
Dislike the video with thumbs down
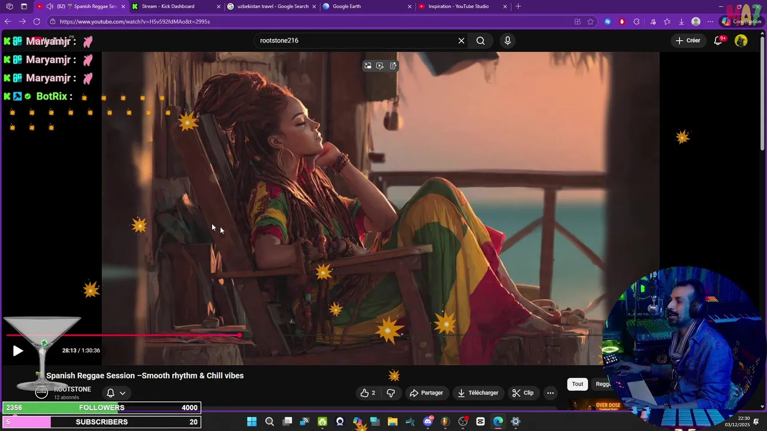click(391, 393)
